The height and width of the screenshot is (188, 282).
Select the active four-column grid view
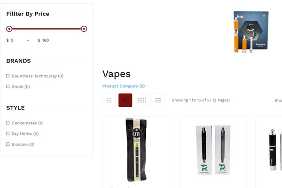point(125,100)
